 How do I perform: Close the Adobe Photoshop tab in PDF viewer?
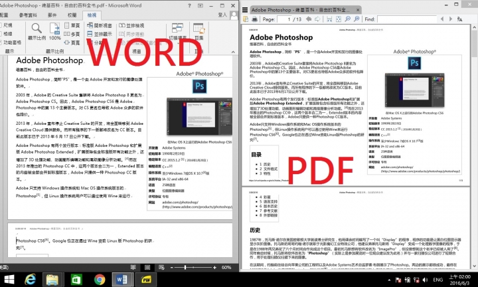358,10
